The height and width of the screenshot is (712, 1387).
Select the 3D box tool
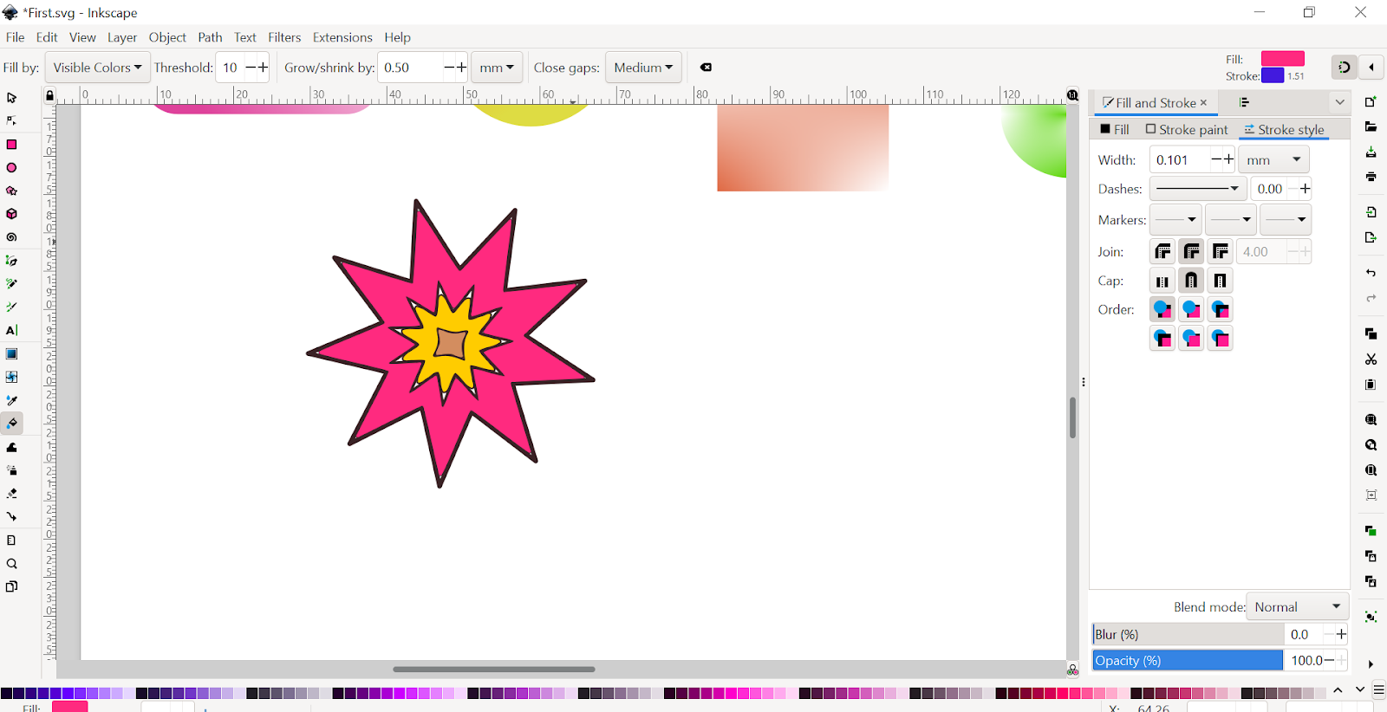pyautogui.click(x=11, y=214)
